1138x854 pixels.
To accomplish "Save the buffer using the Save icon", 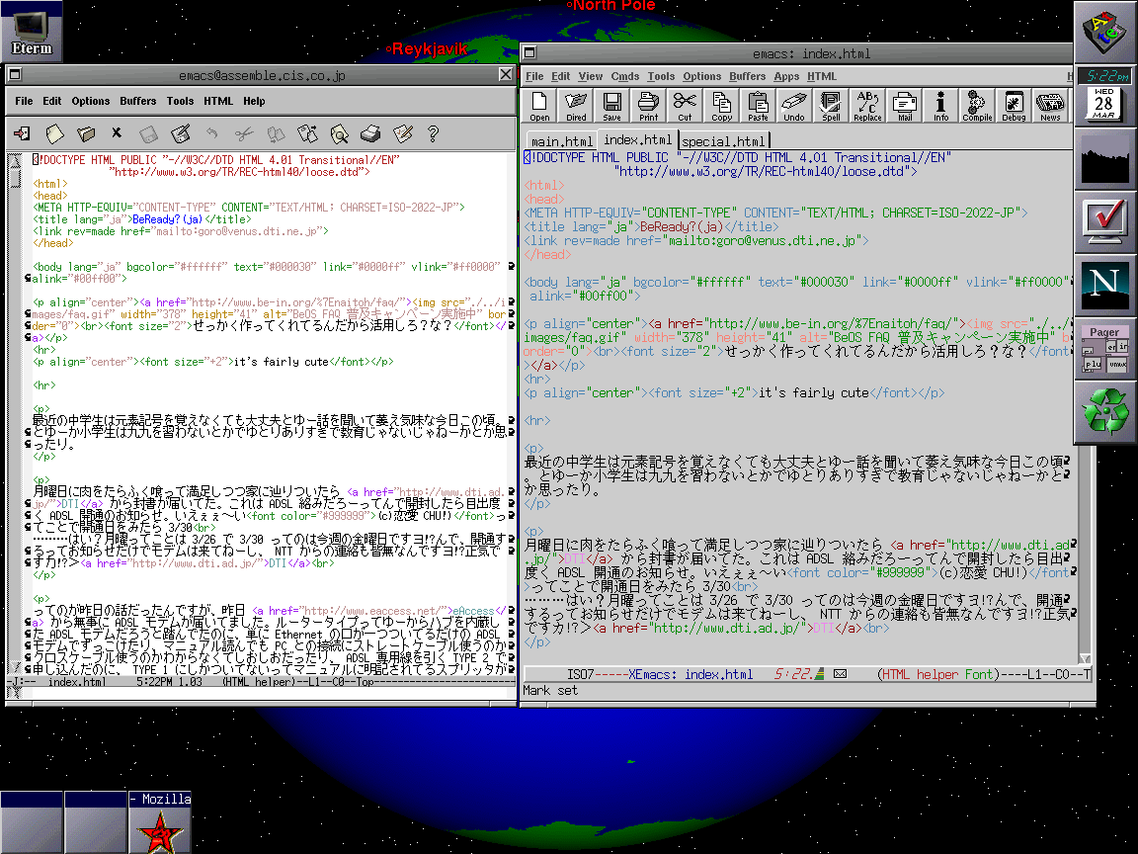I will pos(611,105).
